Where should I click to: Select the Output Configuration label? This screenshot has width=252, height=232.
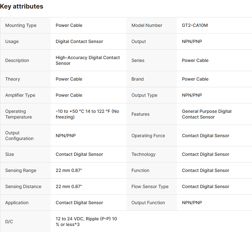[19, 136]
